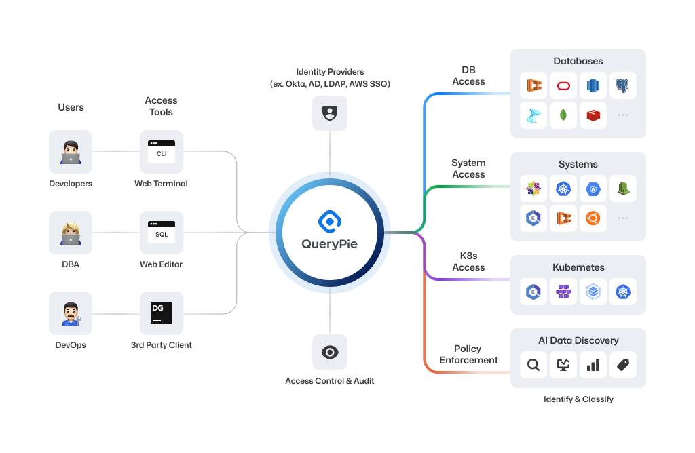Screen dimensions: 695x453
Task: Select the red Redis icon in Databases
Action: [593, 115]
